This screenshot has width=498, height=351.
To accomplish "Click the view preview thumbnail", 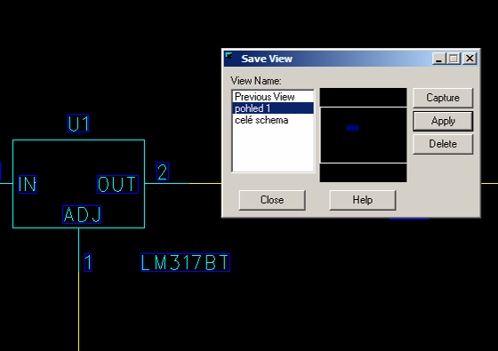I will 363,135.
